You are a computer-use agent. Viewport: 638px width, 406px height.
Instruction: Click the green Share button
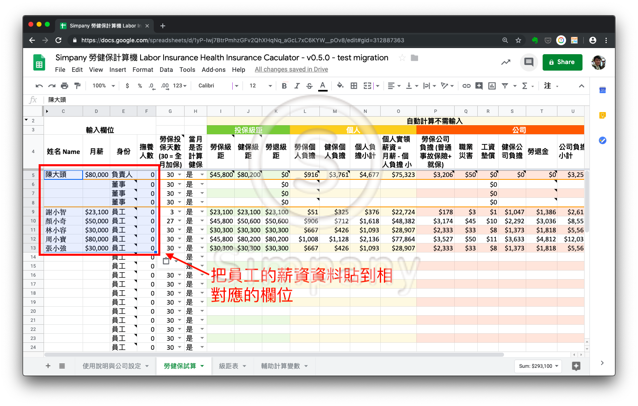click(x=562, y=62)
